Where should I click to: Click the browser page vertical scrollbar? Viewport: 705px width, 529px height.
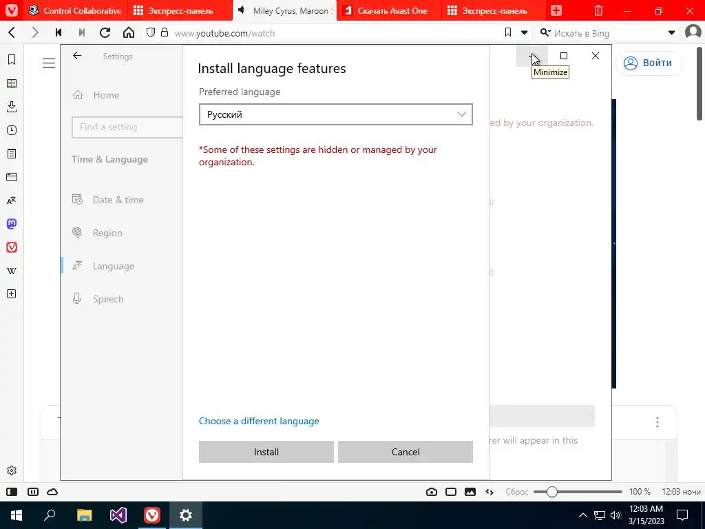(699, 83)
